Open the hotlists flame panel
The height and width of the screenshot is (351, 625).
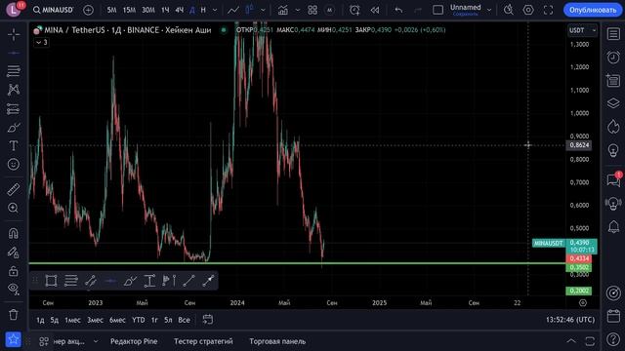point(613,127)
